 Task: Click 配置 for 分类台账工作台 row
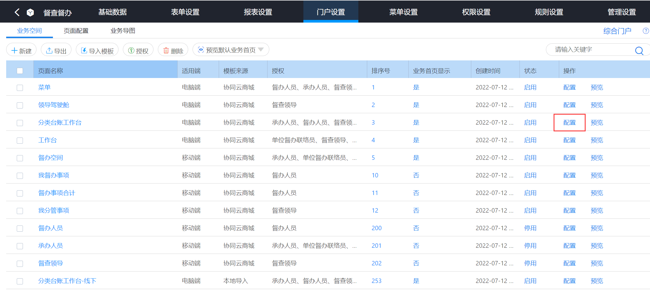(569, 123)
